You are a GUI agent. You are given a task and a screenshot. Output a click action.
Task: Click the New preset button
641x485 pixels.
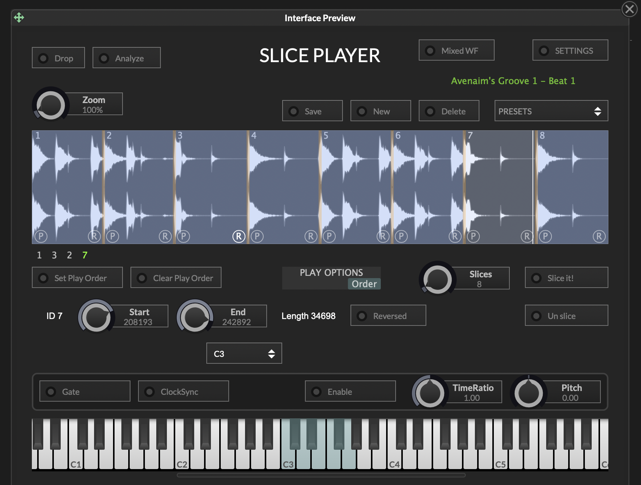coord(381,111)
